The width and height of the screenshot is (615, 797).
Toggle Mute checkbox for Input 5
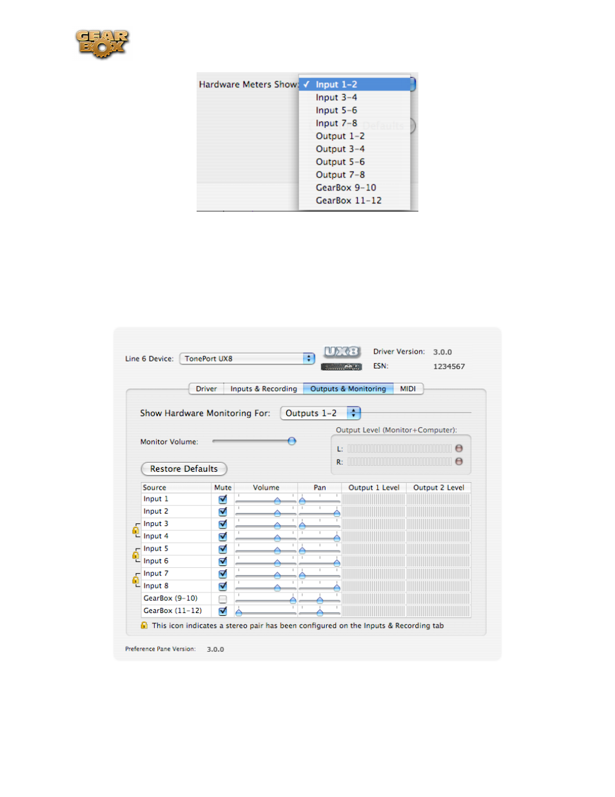click(x=222, y=549)
